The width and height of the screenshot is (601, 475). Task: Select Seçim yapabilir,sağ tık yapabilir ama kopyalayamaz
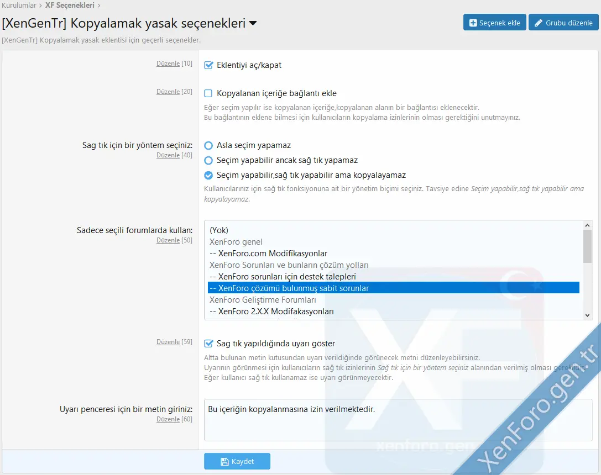pos(208,176)
